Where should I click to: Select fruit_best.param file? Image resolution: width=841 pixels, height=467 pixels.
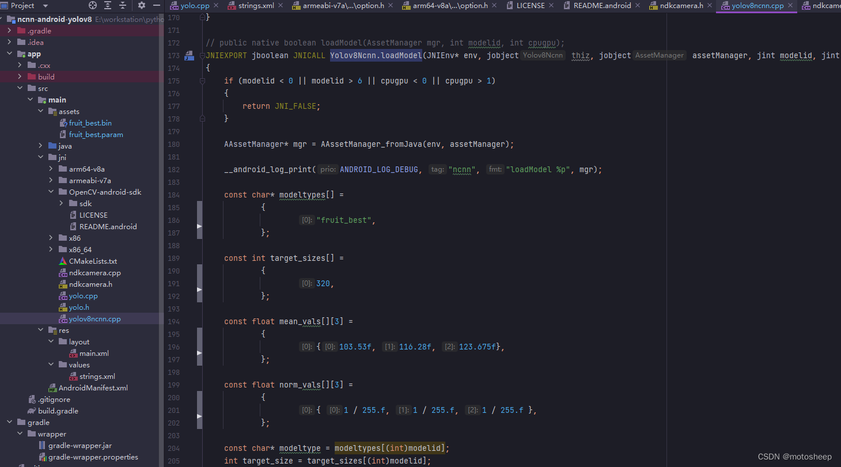coord(96,134)
